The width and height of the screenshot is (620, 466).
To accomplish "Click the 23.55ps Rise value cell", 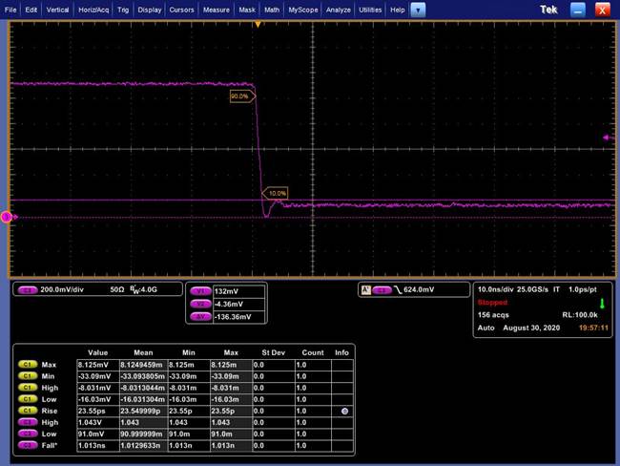I will (98, 411).
